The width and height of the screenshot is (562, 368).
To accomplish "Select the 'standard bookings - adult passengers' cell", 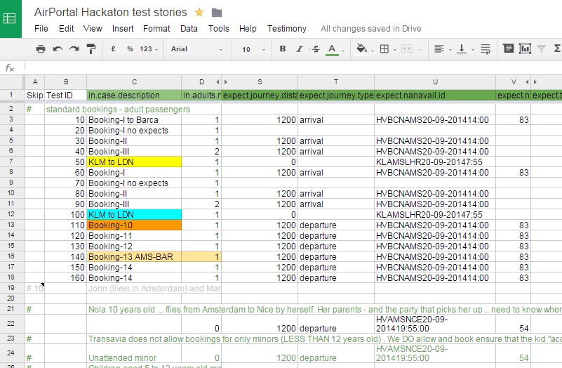I will [x=118, y=109].
